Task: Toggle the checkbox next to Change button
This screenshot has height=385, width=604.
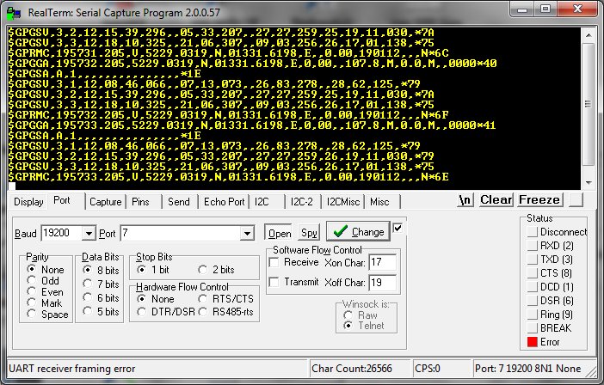Action: tap(398, 228)
